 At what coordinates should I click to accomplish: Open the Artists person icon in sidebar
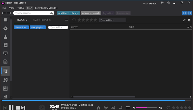pos(5,37)
